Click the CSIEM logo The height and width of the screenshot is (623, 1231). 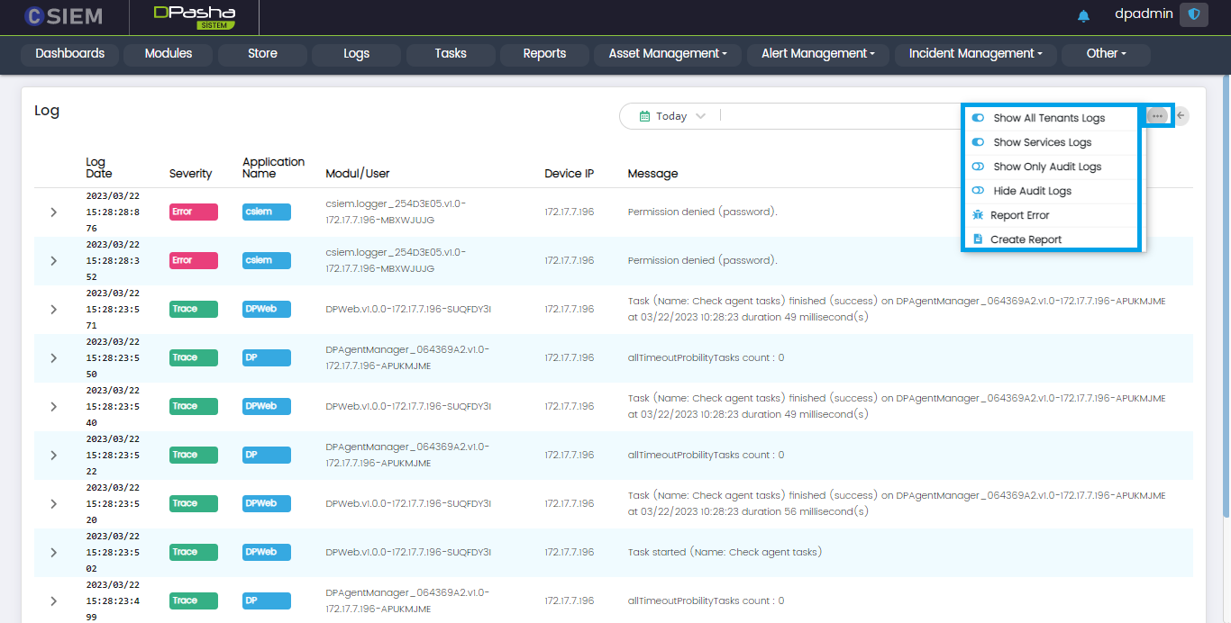pyautogui.click(x=63, y=16)
